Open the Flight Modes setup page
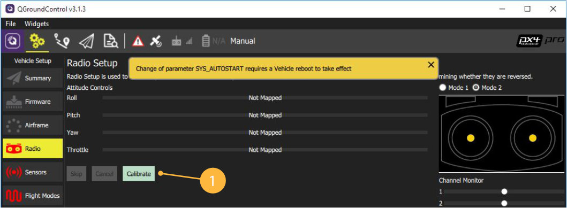This screenshot has width=567, height=208. click(33, 196)
